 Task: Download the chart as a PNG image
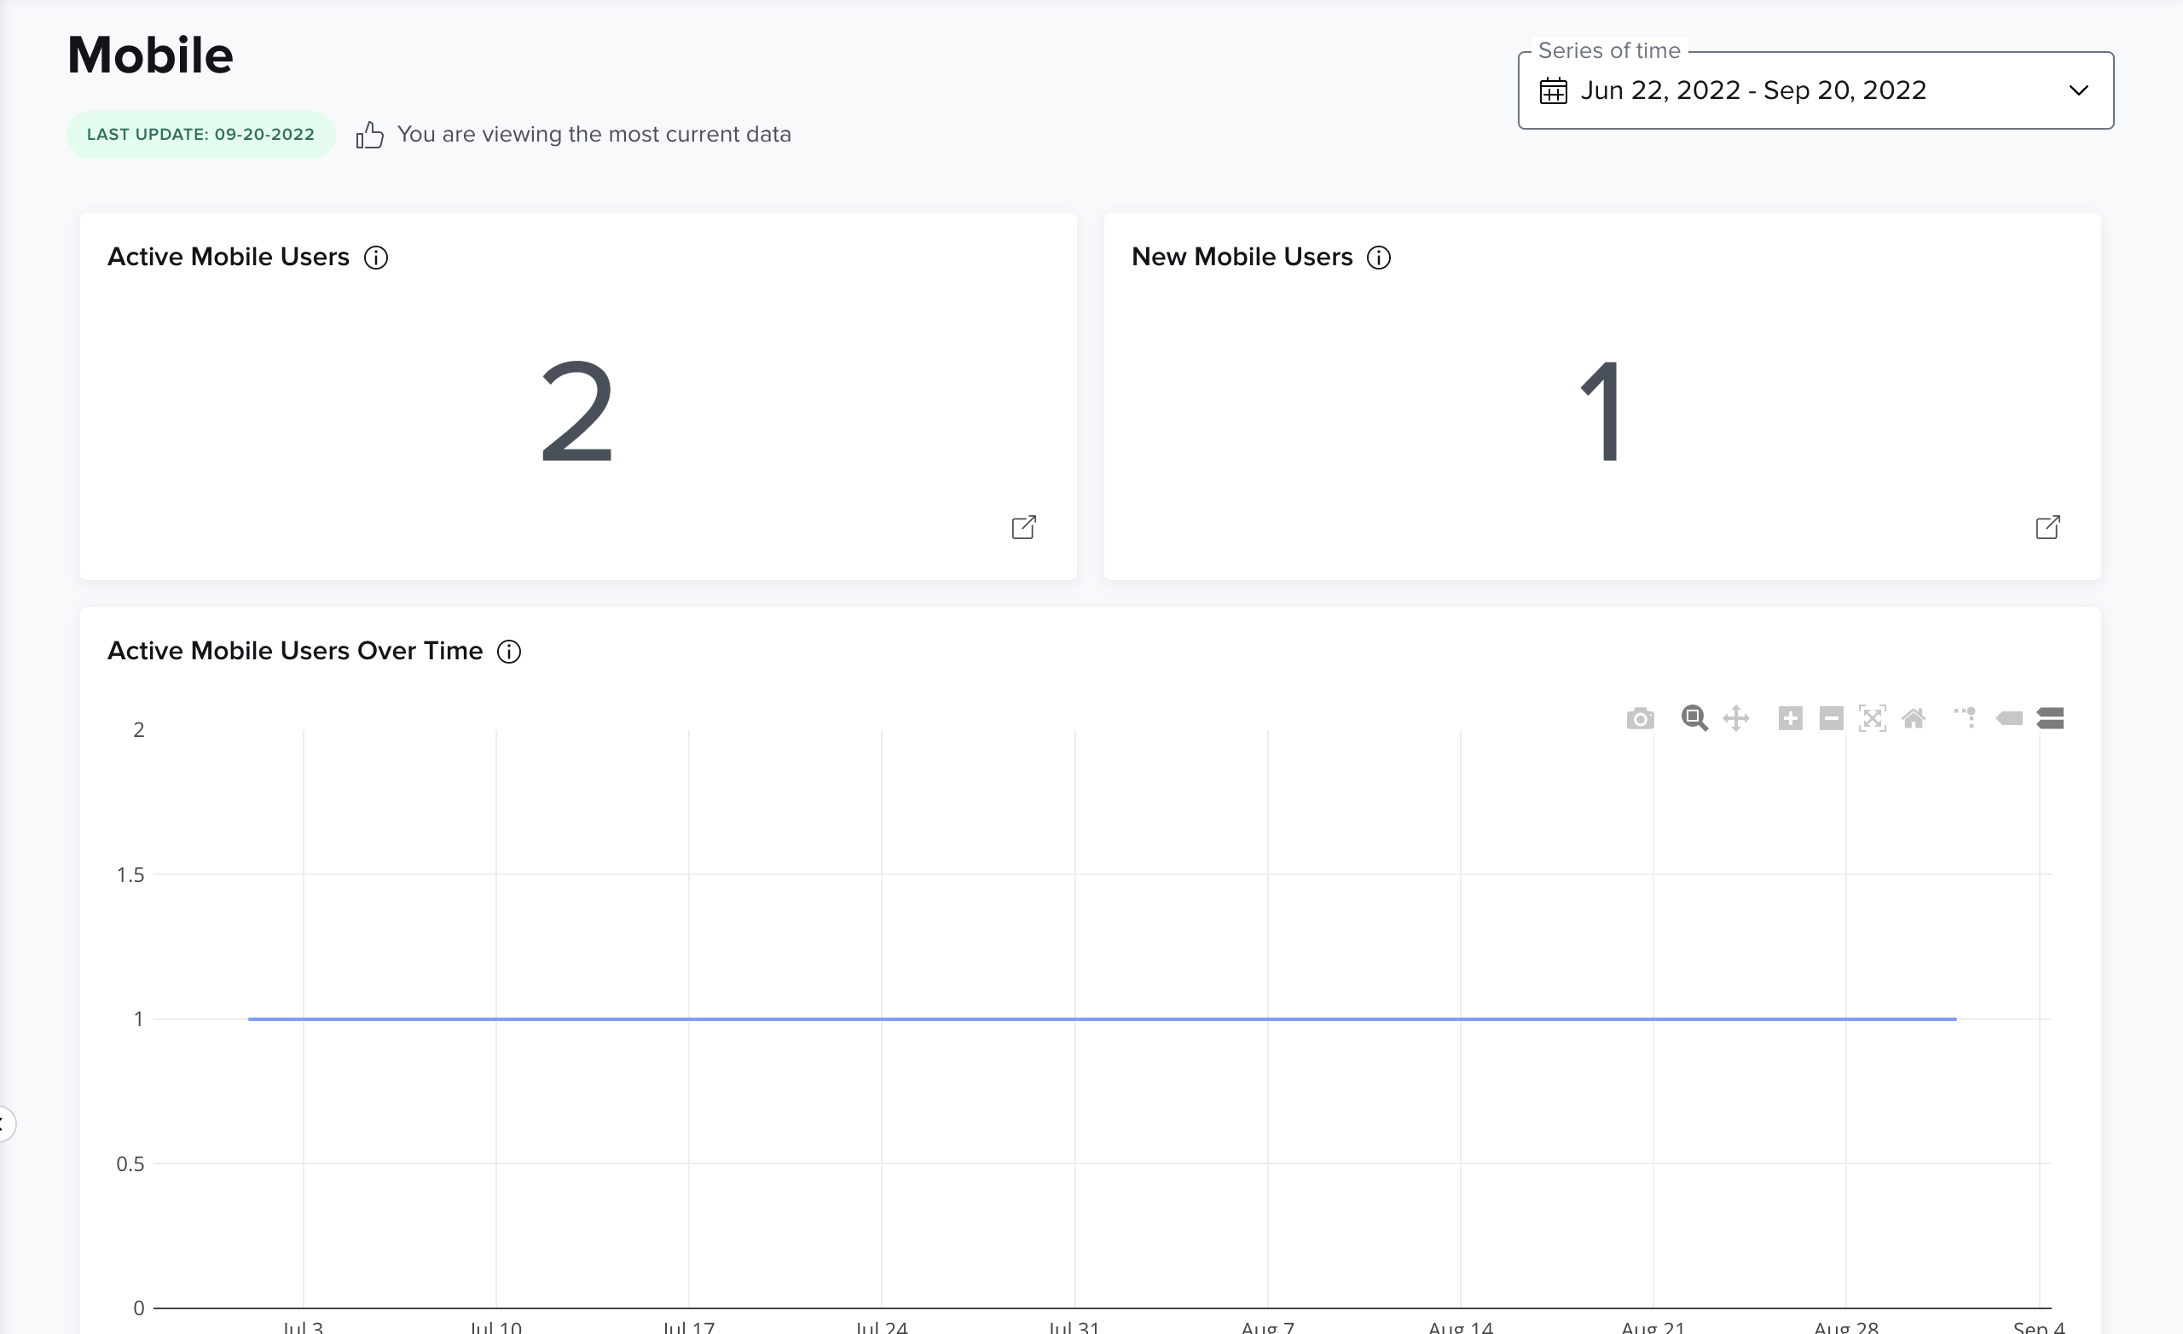1641,718
